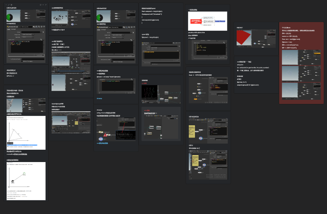This screenshot has height=214, width=327.
Task: Click the rightmost header icon on the first note card
Action: point(45,5)
